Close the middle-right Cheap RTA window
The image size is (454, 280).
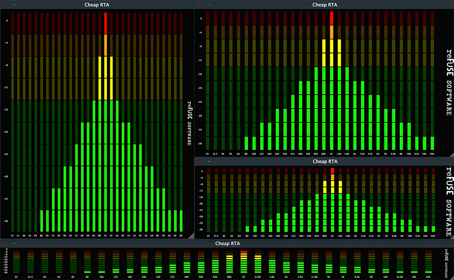199,162
